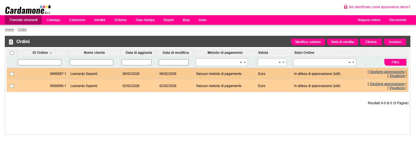Image resolution: width=416 pixels, height=151 pixels.
Task: Open the Report menu
Action: click(169, 20)
